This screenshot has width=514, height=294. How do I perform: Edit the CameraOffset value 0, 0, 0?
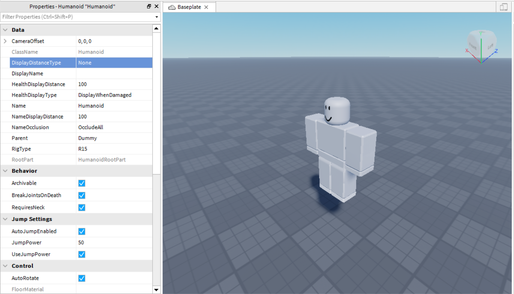point(114,41)
